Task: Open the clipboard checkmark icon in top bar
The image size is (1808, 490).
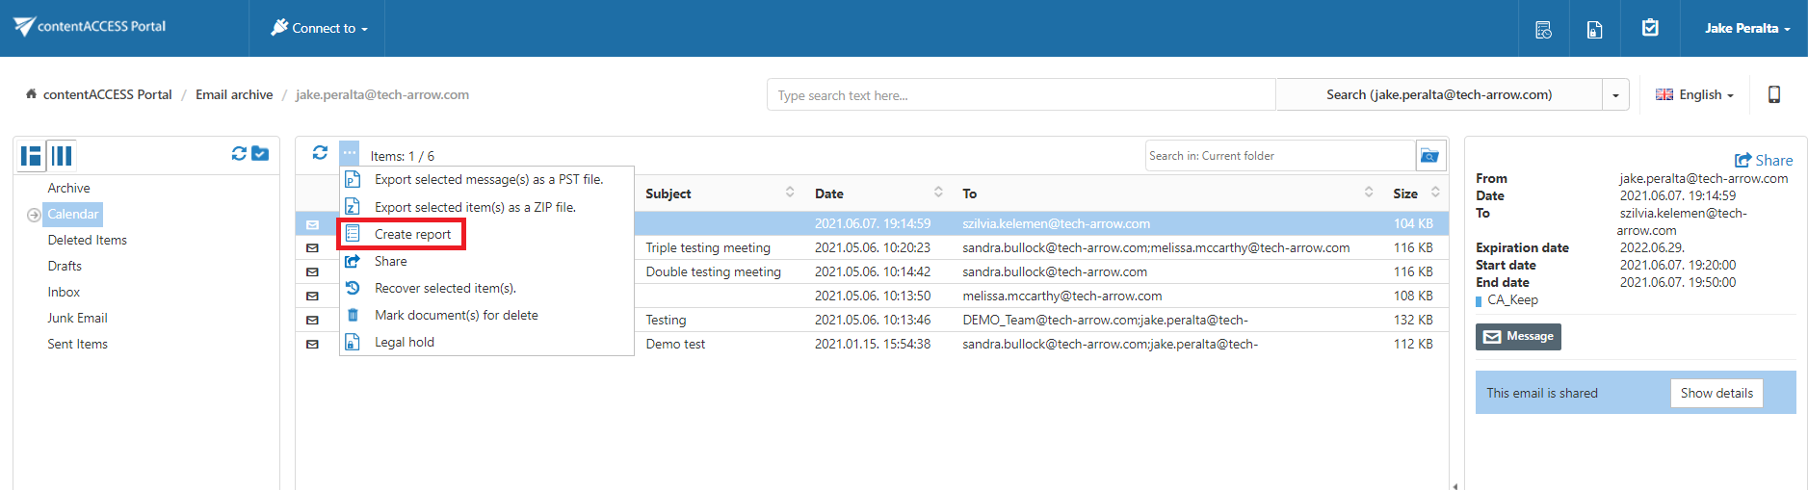Action: pyautogui.click(x=1650, y=28)
